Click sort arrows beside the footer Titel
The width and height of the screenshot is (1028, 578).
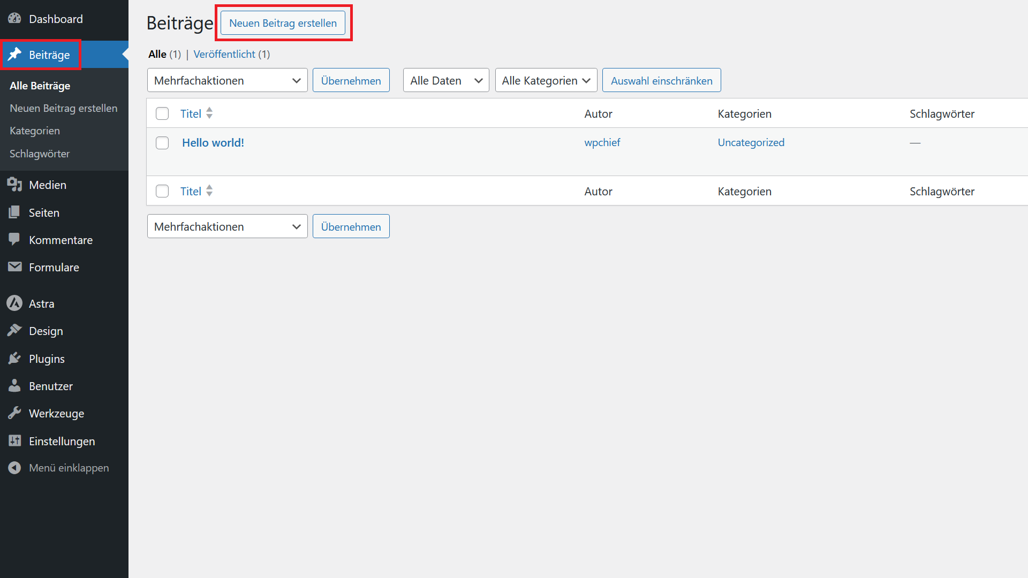click(x=209, y=191)
